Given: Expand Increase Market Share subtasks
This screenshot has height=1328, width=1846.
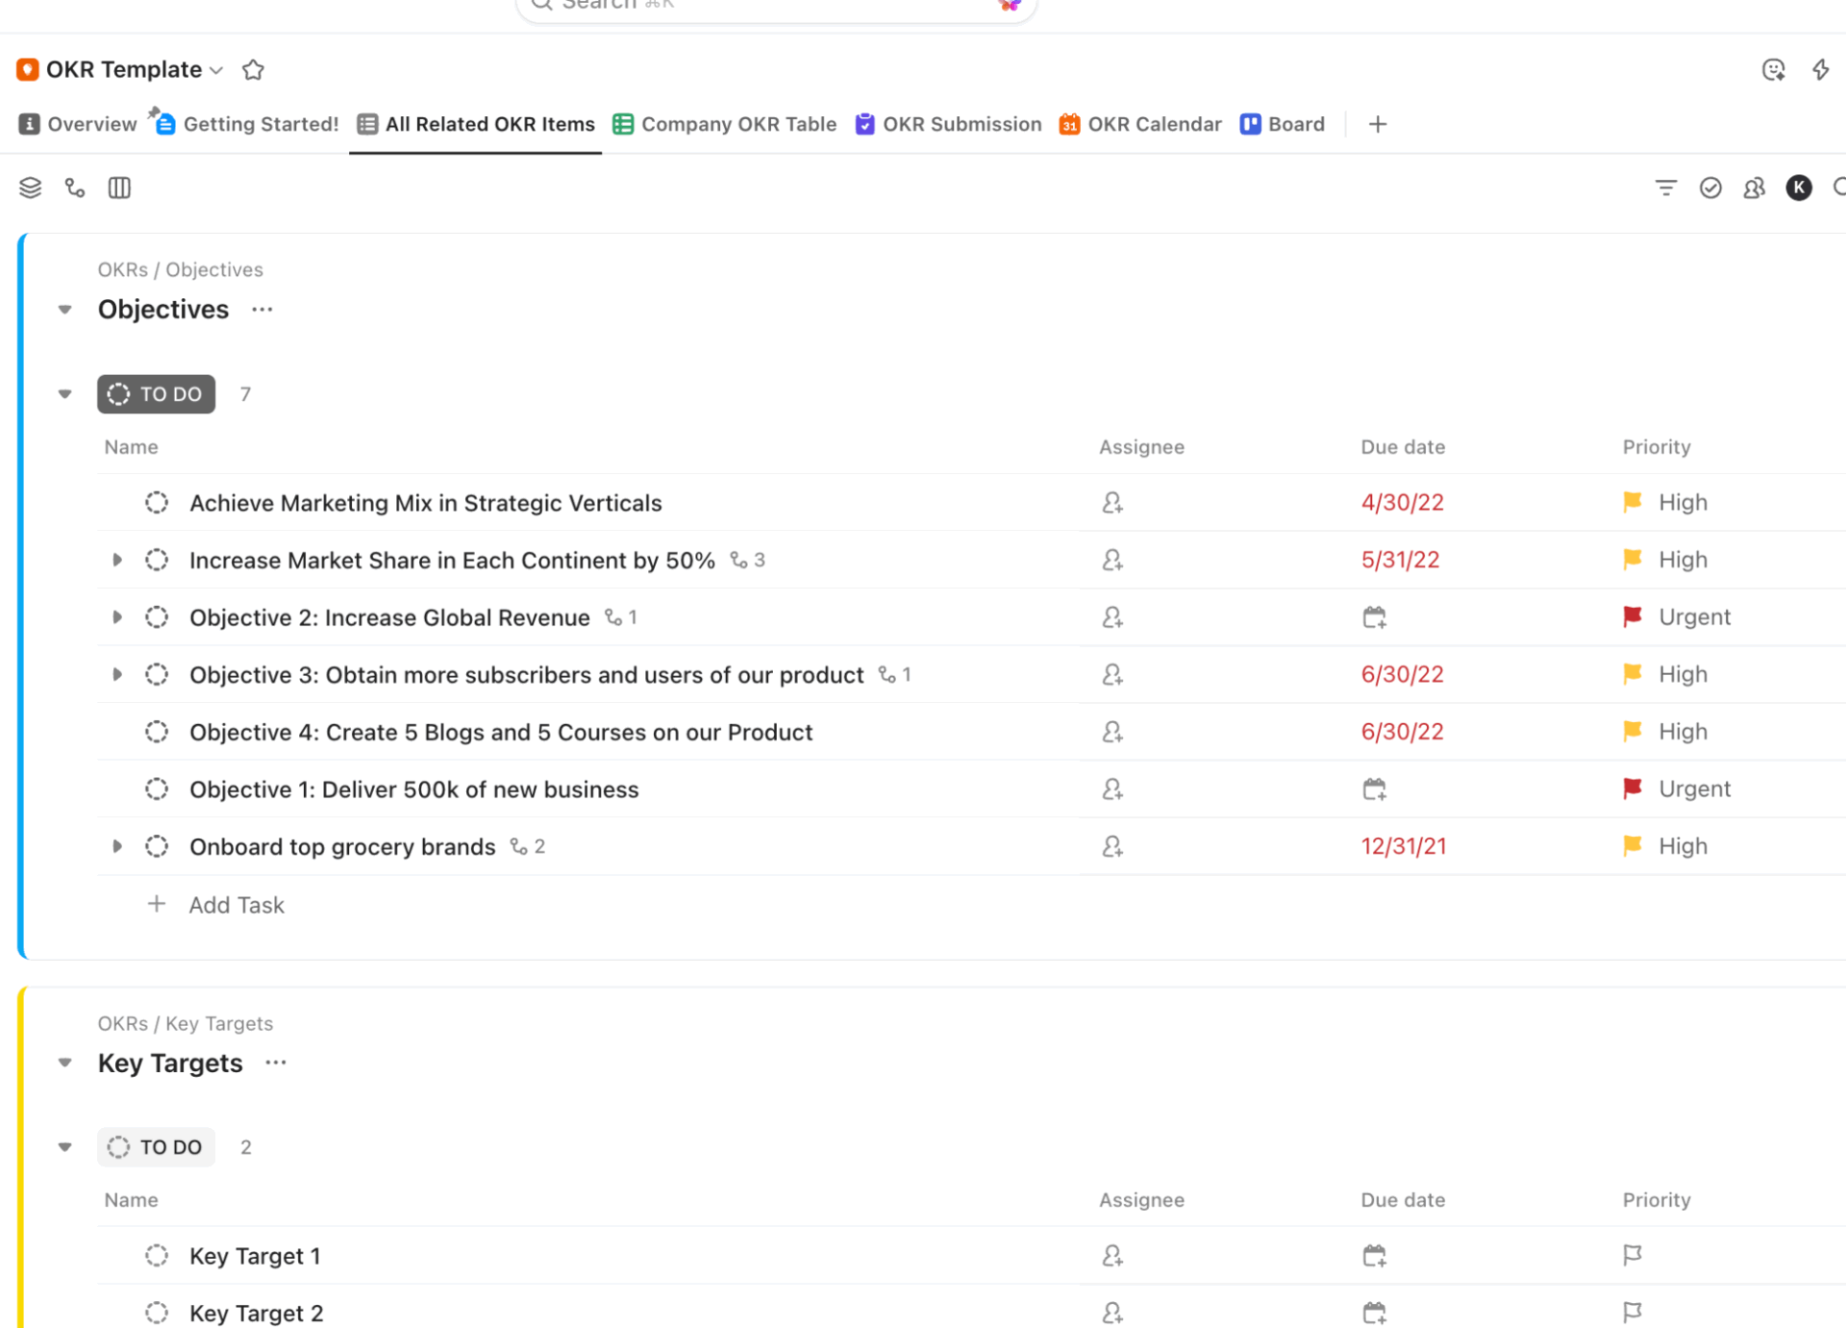Looking at the screenshot, I should click(x=117, y=560).
